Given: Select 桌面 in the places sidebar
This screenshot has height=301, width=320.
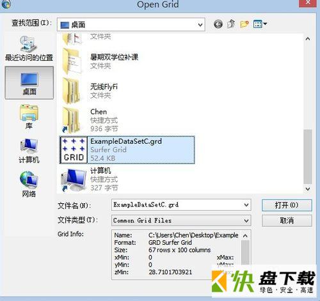Looking at the screenshot, I should point(29,83).
